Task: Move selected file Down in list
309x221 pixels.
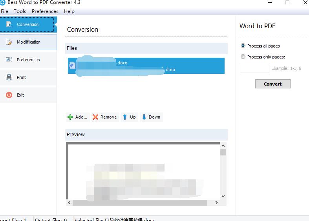Action: [151, 117]
